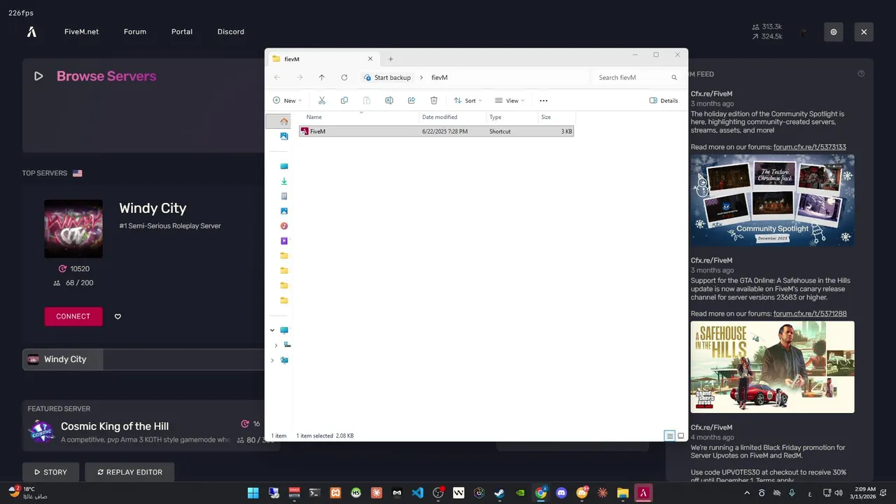The width and height of the screenshot is (896, 504).
Task: Switch to details list view in status bar
Action: click(x=669, y=435)
